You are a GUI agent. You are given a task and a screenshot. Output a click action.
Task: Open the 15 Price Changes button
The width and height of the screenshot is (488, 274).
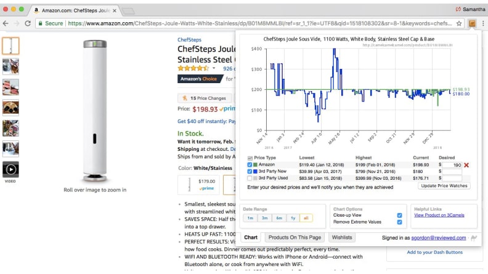[x=205, y=99]
